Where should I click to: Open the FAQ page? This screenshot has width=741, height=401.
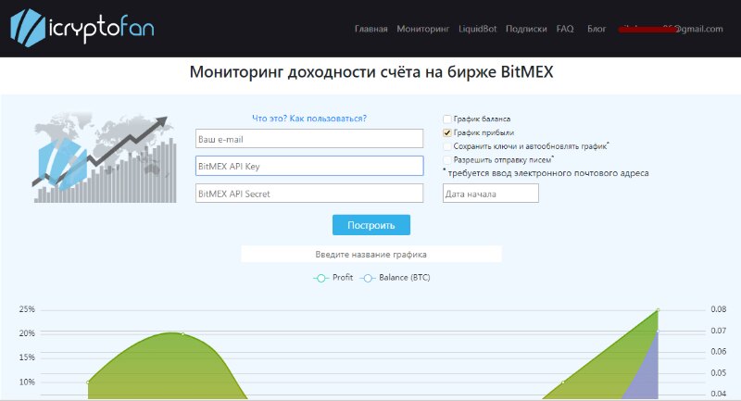[x=565, y=30]
